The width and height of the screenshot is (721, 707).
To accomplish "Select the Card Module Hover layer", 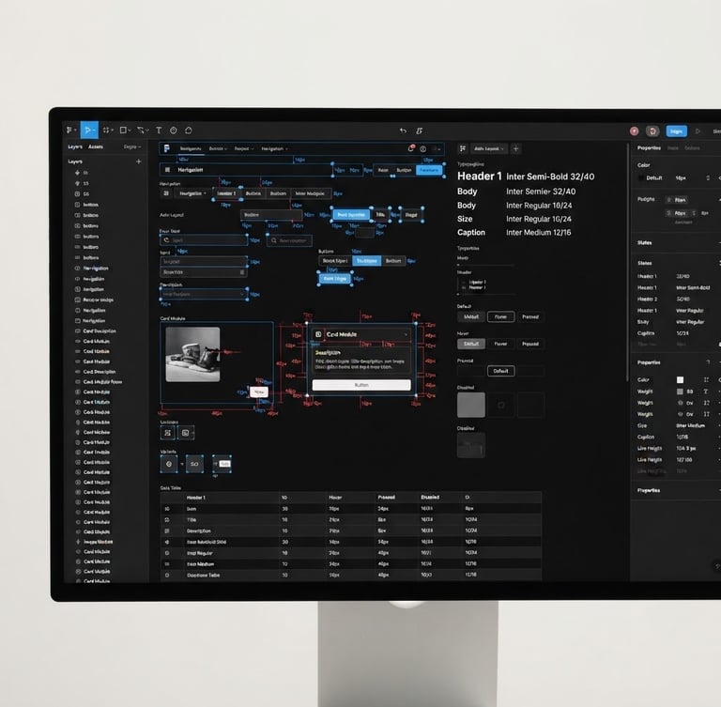I will tap(102, 382).
